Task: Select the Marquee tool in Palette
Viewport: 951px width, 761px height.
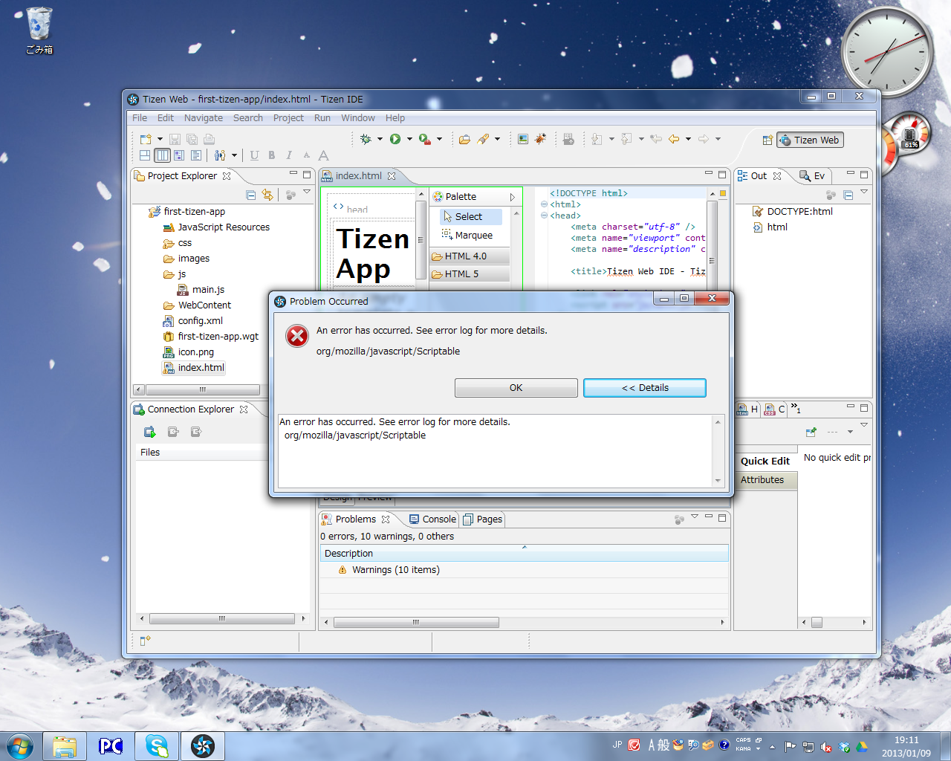Action: 468,235
